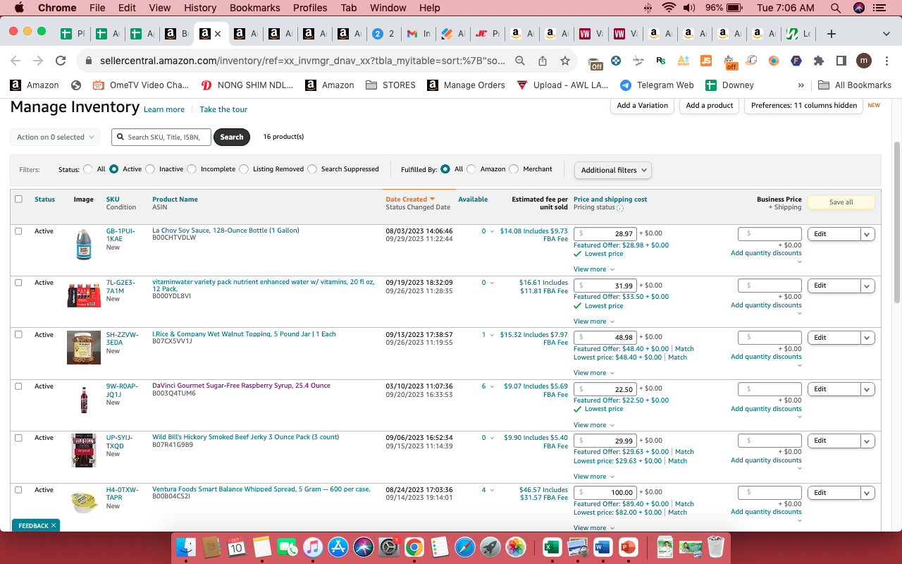Launch Music from the Dock

[x=313, y=547]
